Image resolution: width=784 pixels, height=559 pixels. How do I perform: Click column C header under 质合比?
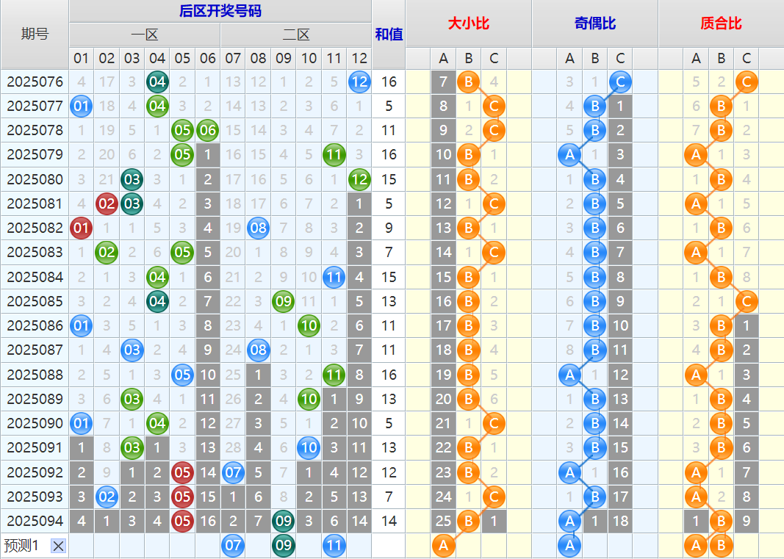[x=747, y=59]
